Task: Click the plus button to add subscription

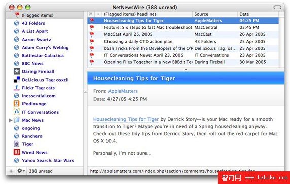Action: [11, 171]
